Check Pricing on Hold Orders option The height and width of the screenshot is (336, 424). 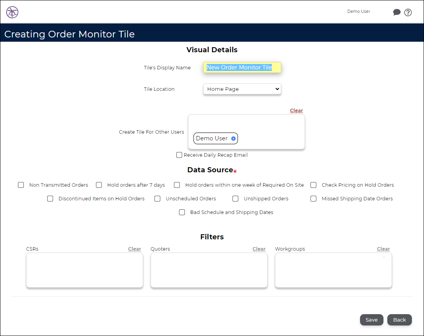tap(313, 185)
